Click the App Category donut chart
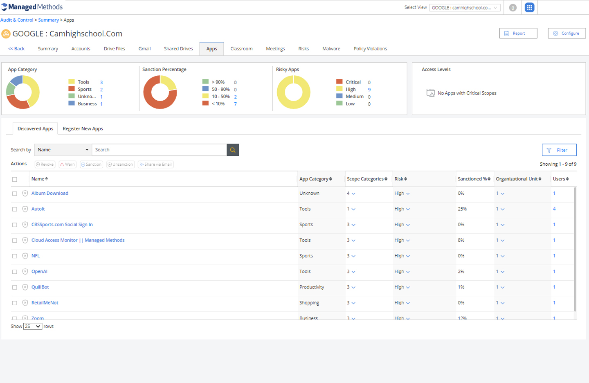 tap(23, 92)
